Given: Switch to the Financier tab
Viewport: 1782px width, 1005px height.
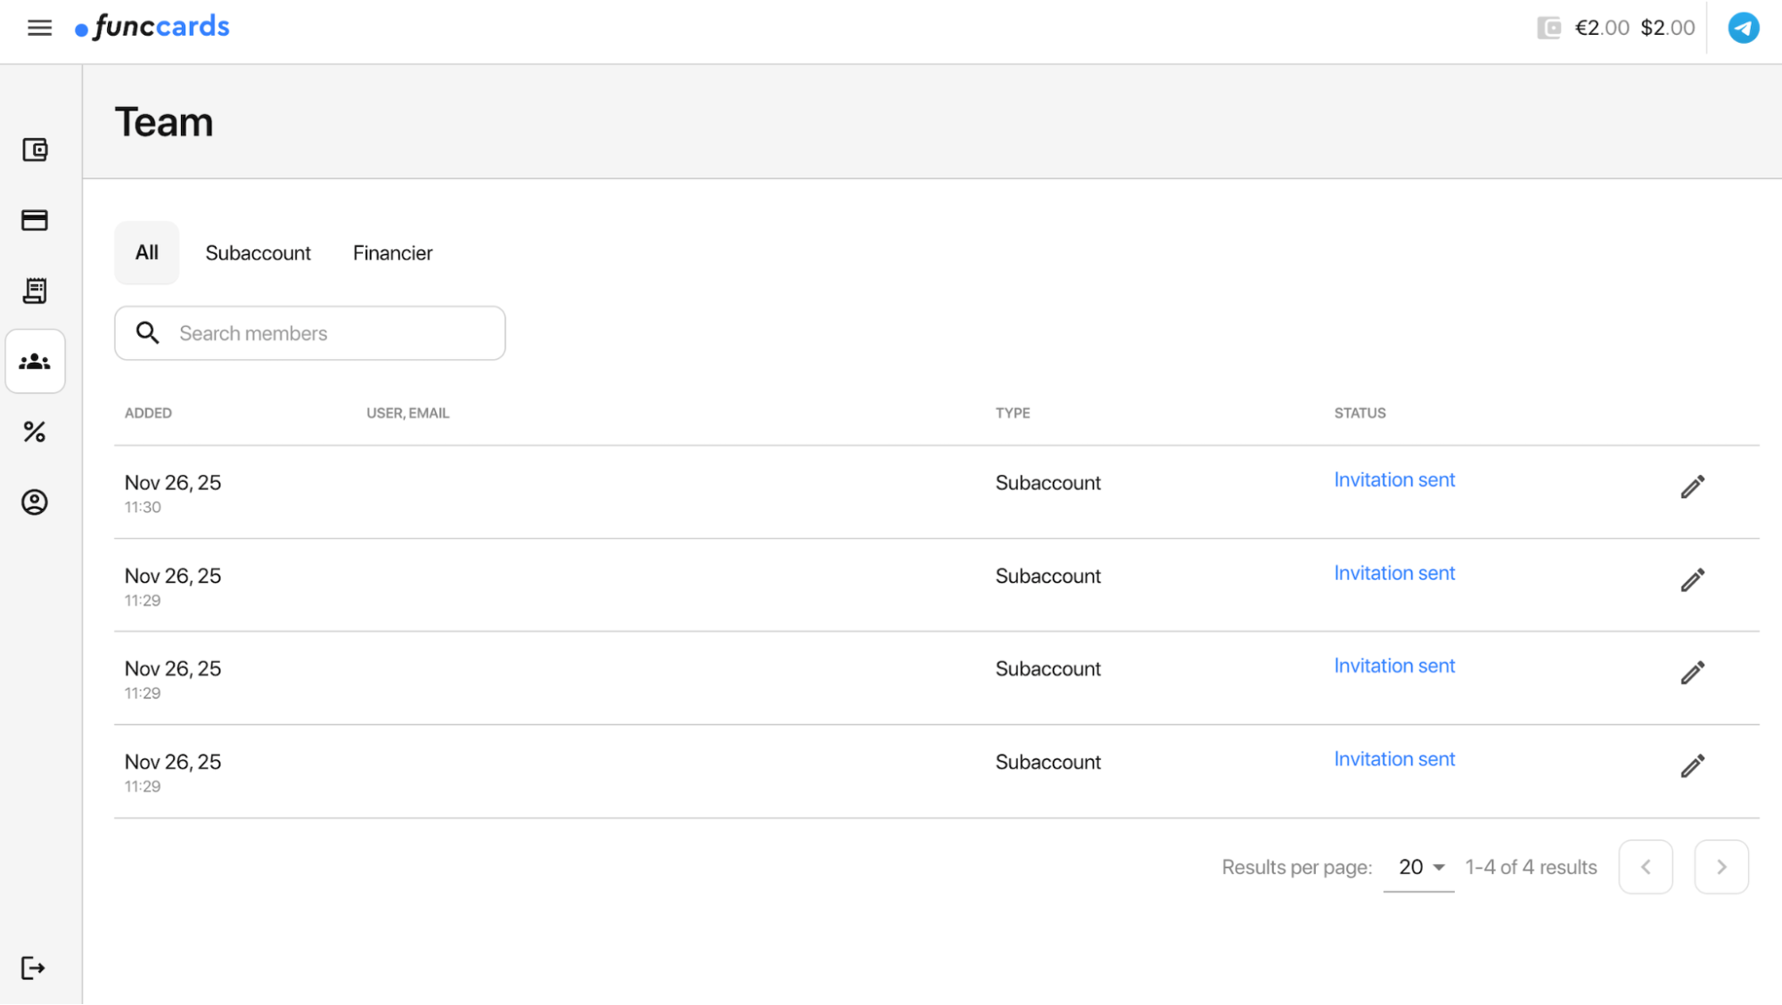Looking at the screenshot, I should pyautogui.click(x=392, y=253).
